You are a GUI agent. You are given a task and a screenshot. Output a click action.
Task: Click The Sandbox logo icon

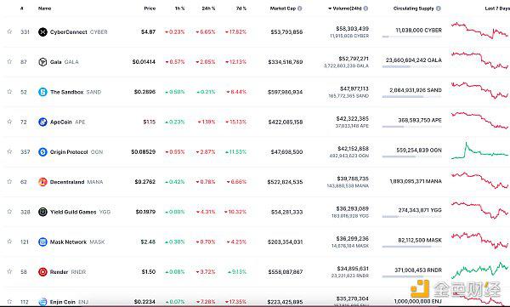42,92
